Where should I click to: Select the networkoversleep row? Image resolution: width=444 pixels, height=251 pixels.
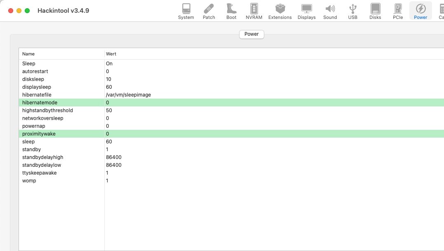pos(231,118)
